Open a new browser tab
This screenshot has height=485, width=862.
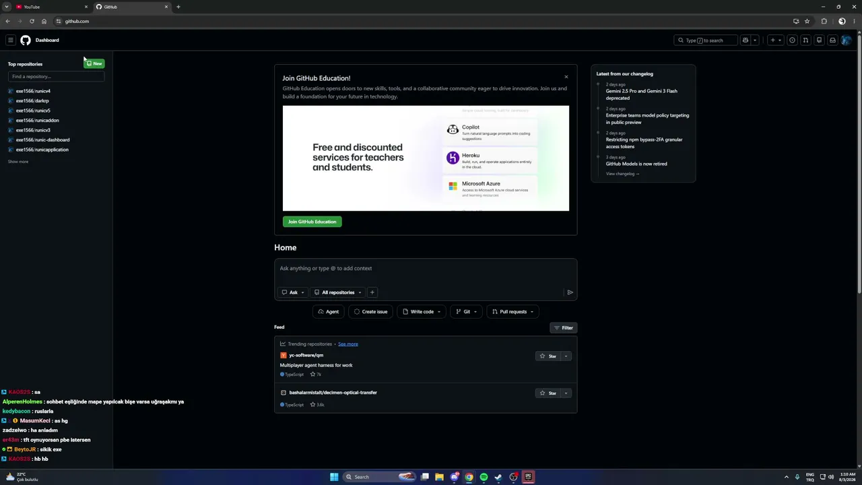tap(178, 7)
